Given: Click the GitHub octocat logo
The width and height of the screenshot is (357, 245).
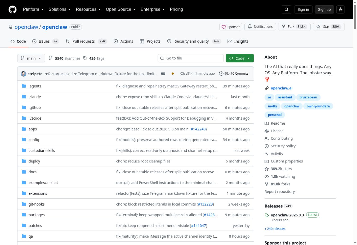Looking at the screenshot, I should (x=12, y=10).
